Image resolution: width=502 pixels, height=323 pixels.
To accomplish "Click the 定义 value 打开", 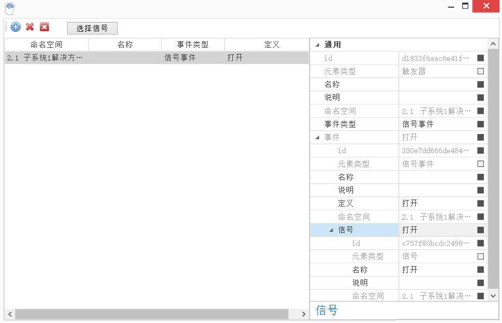I will tap(410, 203).
